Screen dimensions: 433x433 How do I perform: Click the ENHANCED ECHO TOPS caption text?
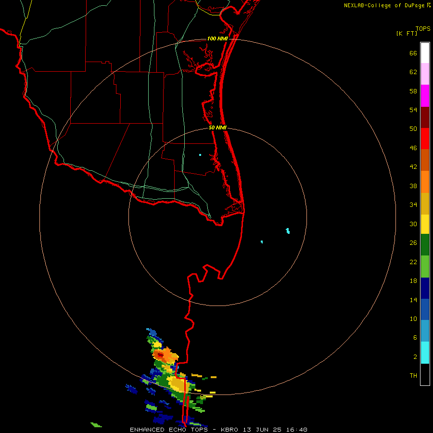169,430
